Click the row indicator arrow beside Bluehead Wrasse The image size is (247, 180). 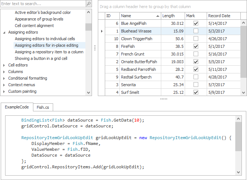(102, 31)
